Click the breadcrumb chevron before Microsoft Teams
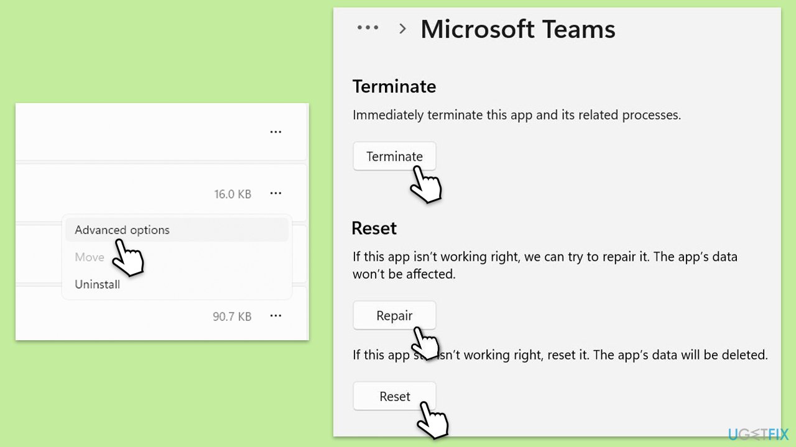Screen dimensions: 796x447 [402, 29]
